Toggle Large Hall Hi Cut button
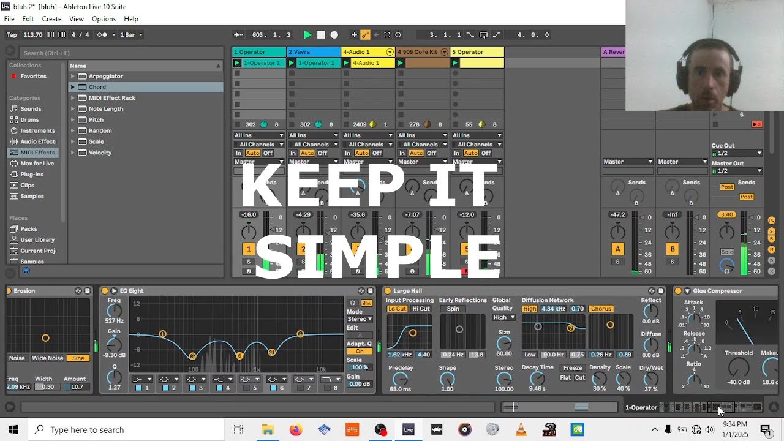Viewport: 784px width, 441px height. coord(421,309)
